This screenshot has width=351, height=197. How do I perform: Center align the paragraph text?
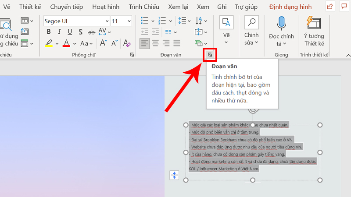(155, 43)
